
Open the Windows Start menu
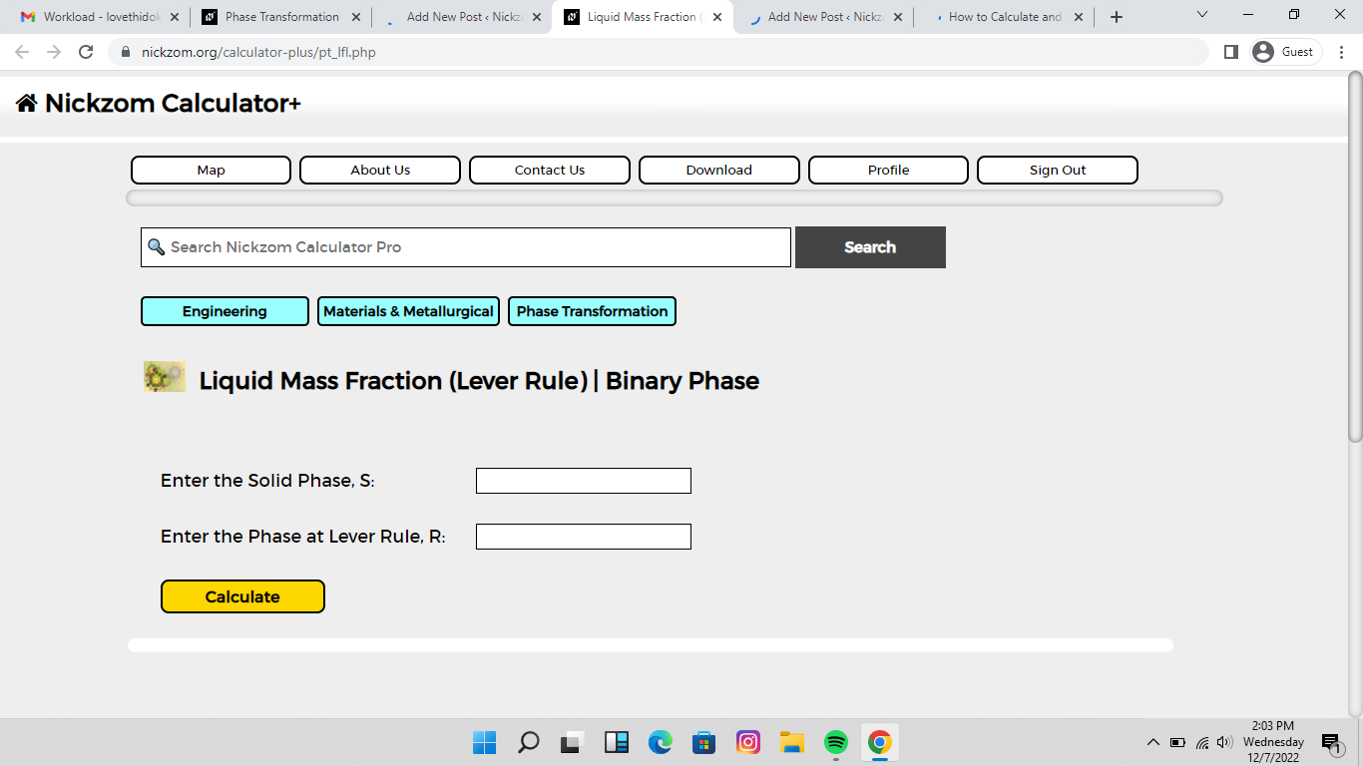(x=484, y=742)
